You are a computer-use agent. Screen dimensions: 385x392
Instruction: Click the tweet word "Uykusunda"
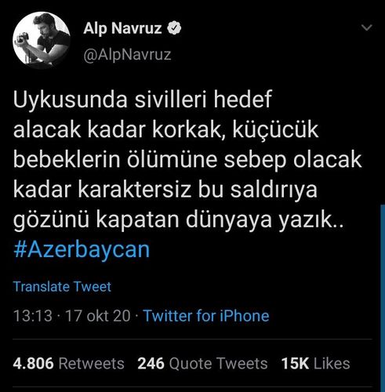coord(71,100)
